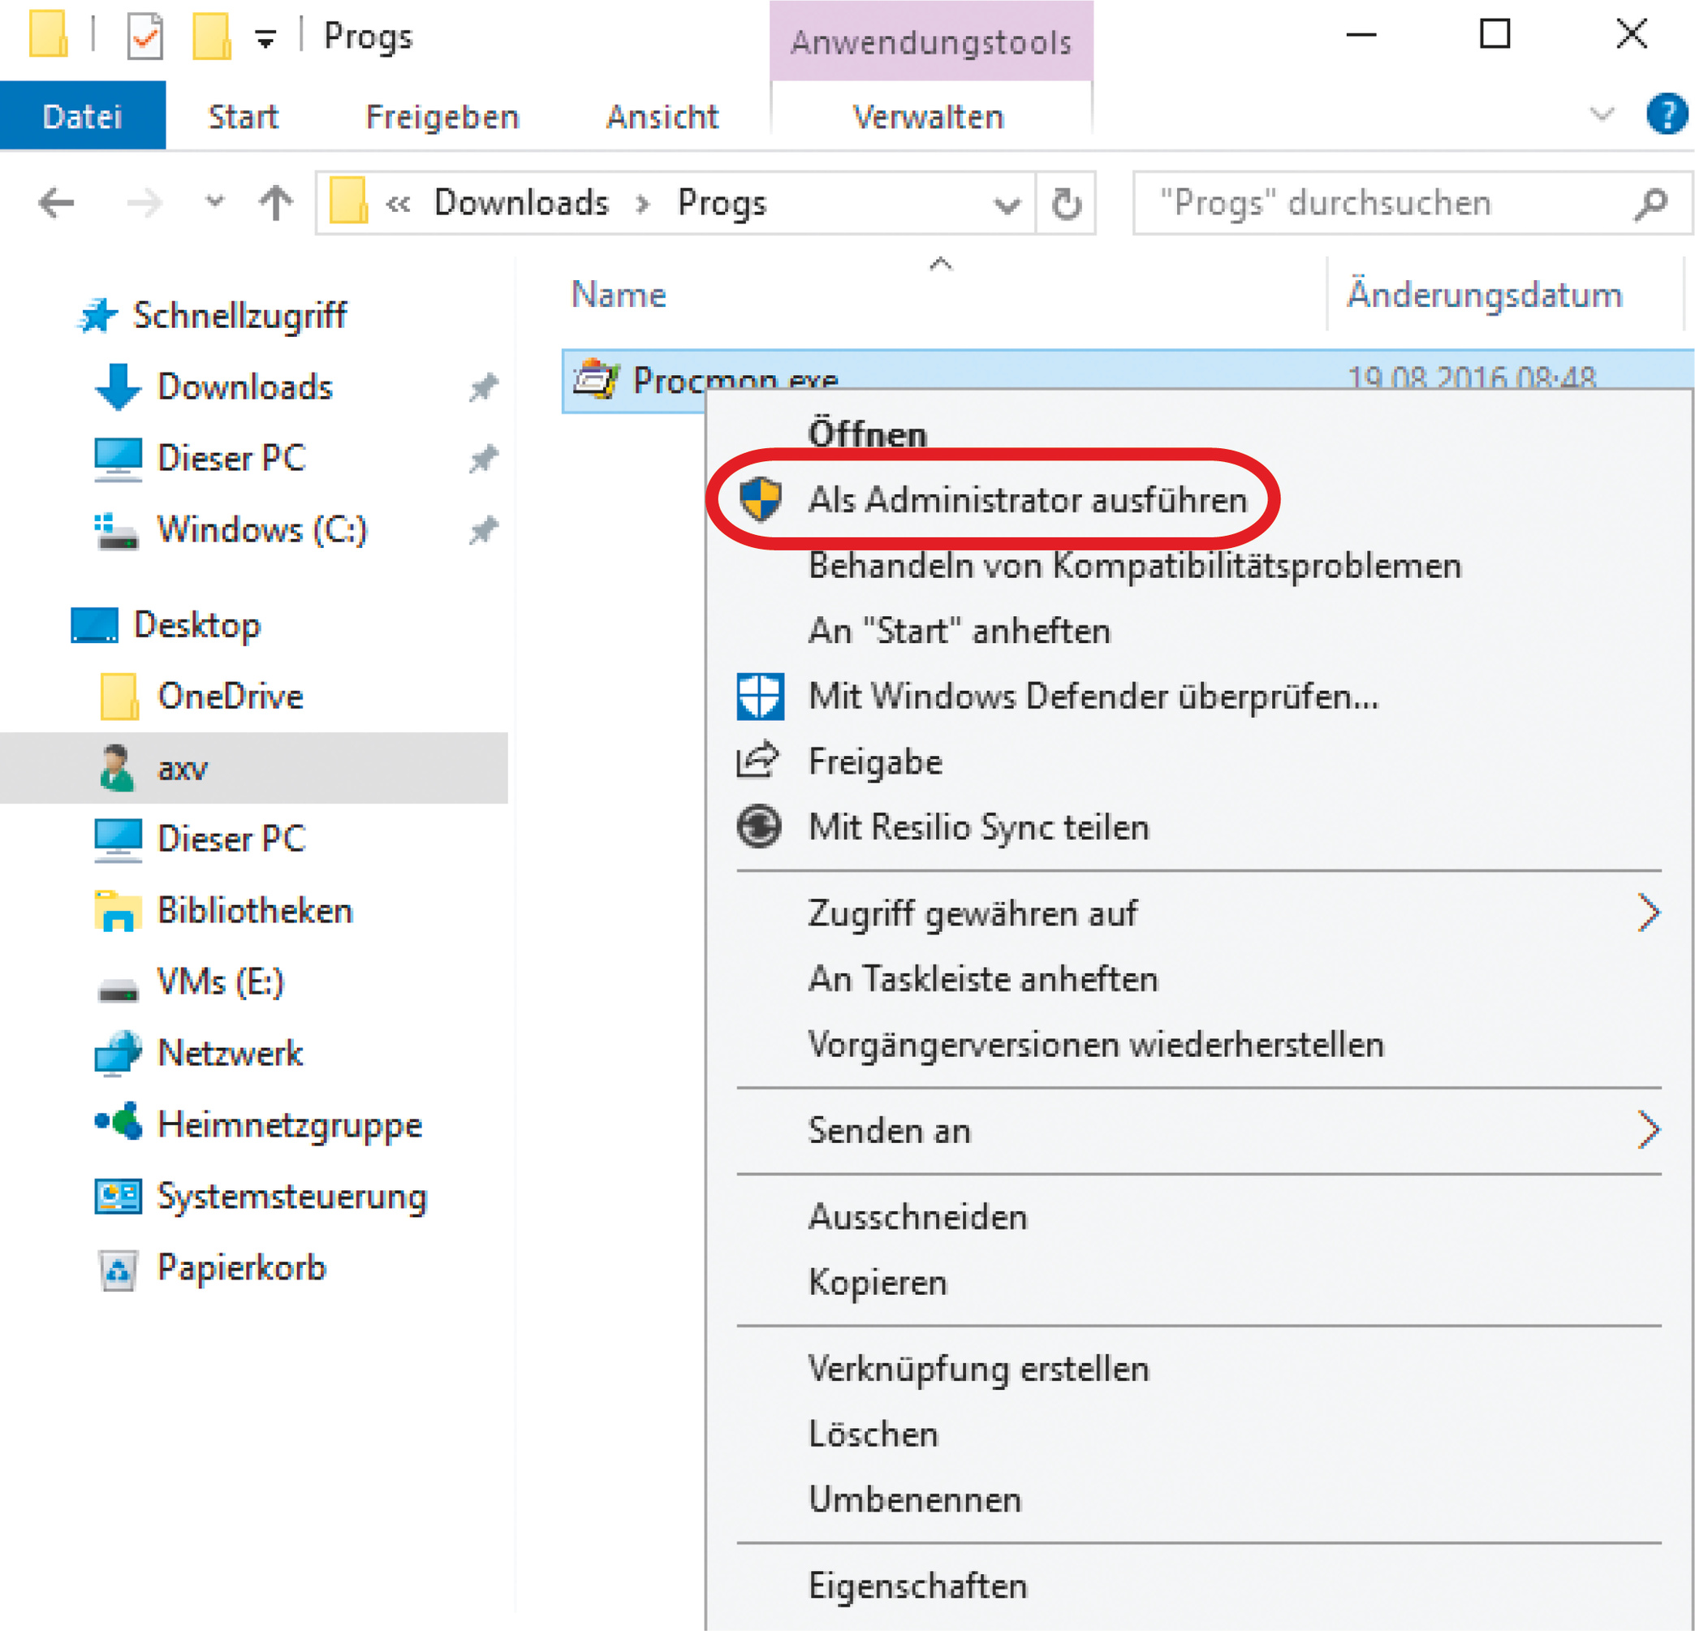This screenshot has height=1631, width=1695.
Task: Click the Resilio Sync icon
Action: pos(759,826)
